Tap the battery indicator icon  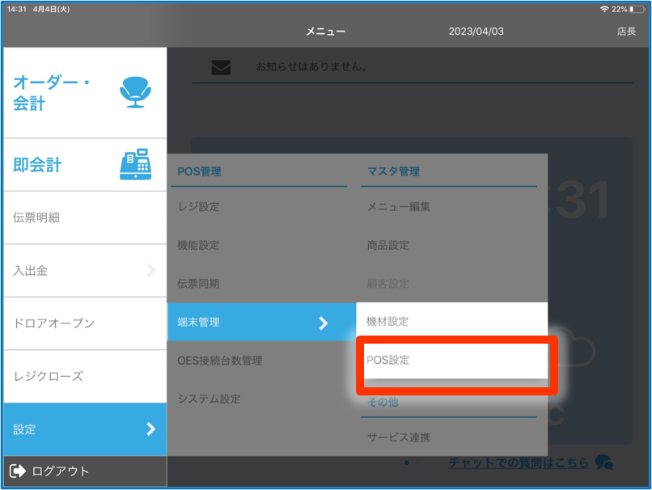tap(637, 8)
